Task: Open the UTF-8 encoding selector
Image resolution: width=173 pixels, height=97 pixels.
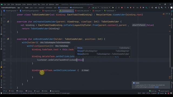Action: point(148,93)
